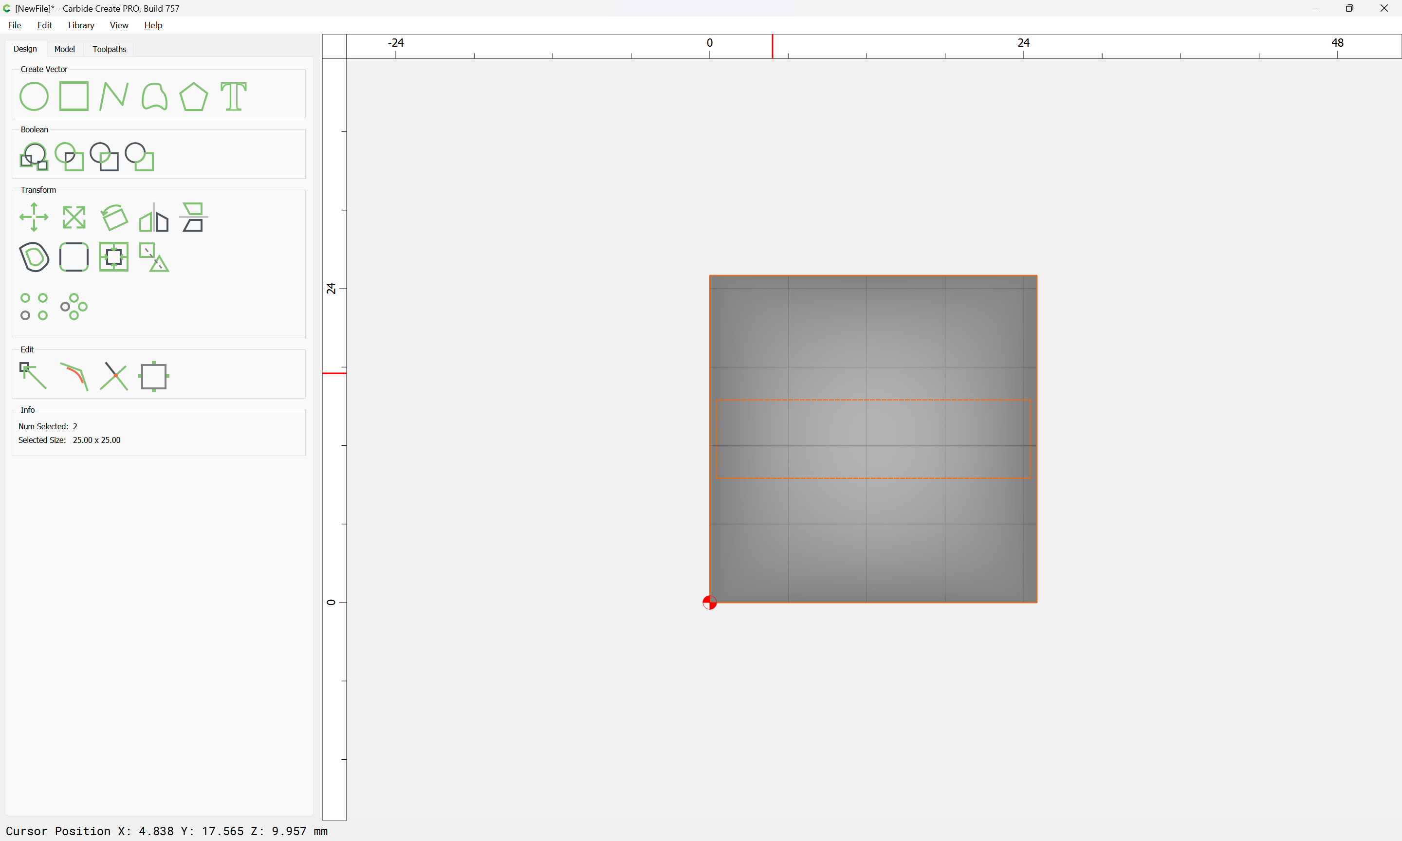Open the Scale/Resize transform tool

pos(74,217)
